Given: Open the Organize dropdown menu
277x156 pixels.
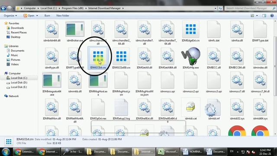Looking at the screenshot, I should [10, 16].
